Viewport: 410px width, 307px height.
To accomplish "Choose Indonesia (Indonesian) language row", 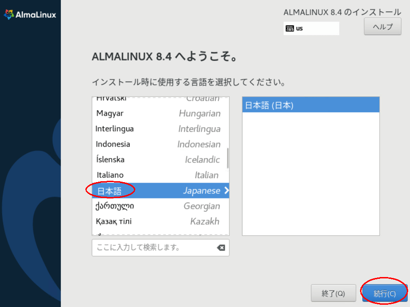I will (x=161, y=144).
